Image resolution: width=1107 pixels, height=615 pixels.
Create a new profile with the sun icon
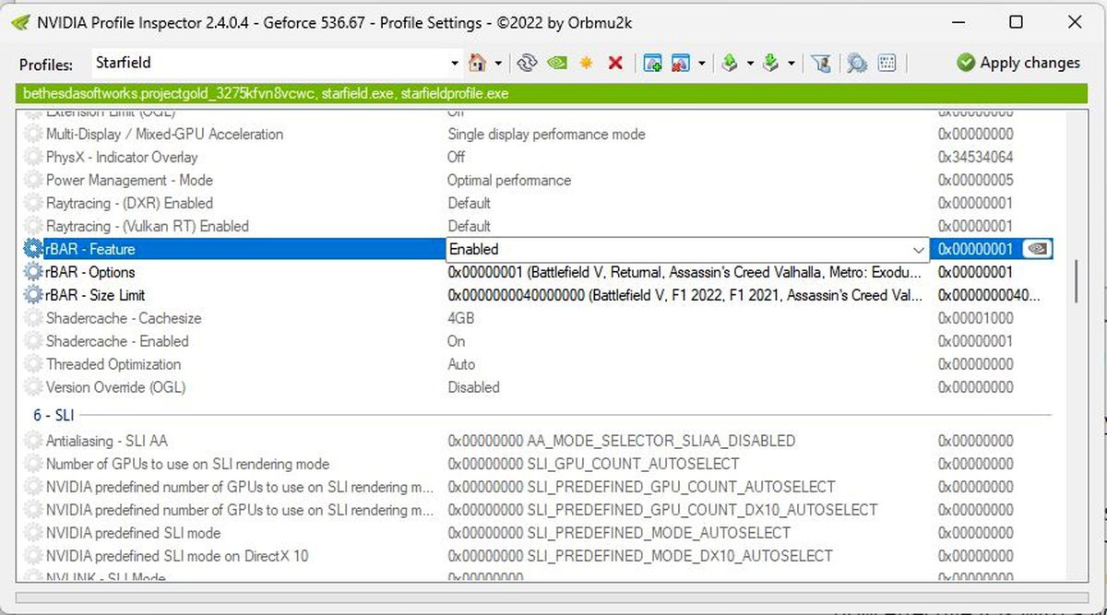tap(586, 63)
